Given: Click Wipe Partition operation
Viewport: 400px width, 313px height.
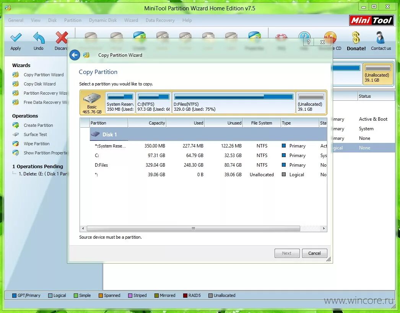Looking at the screenshot, I should coord(36,144).
